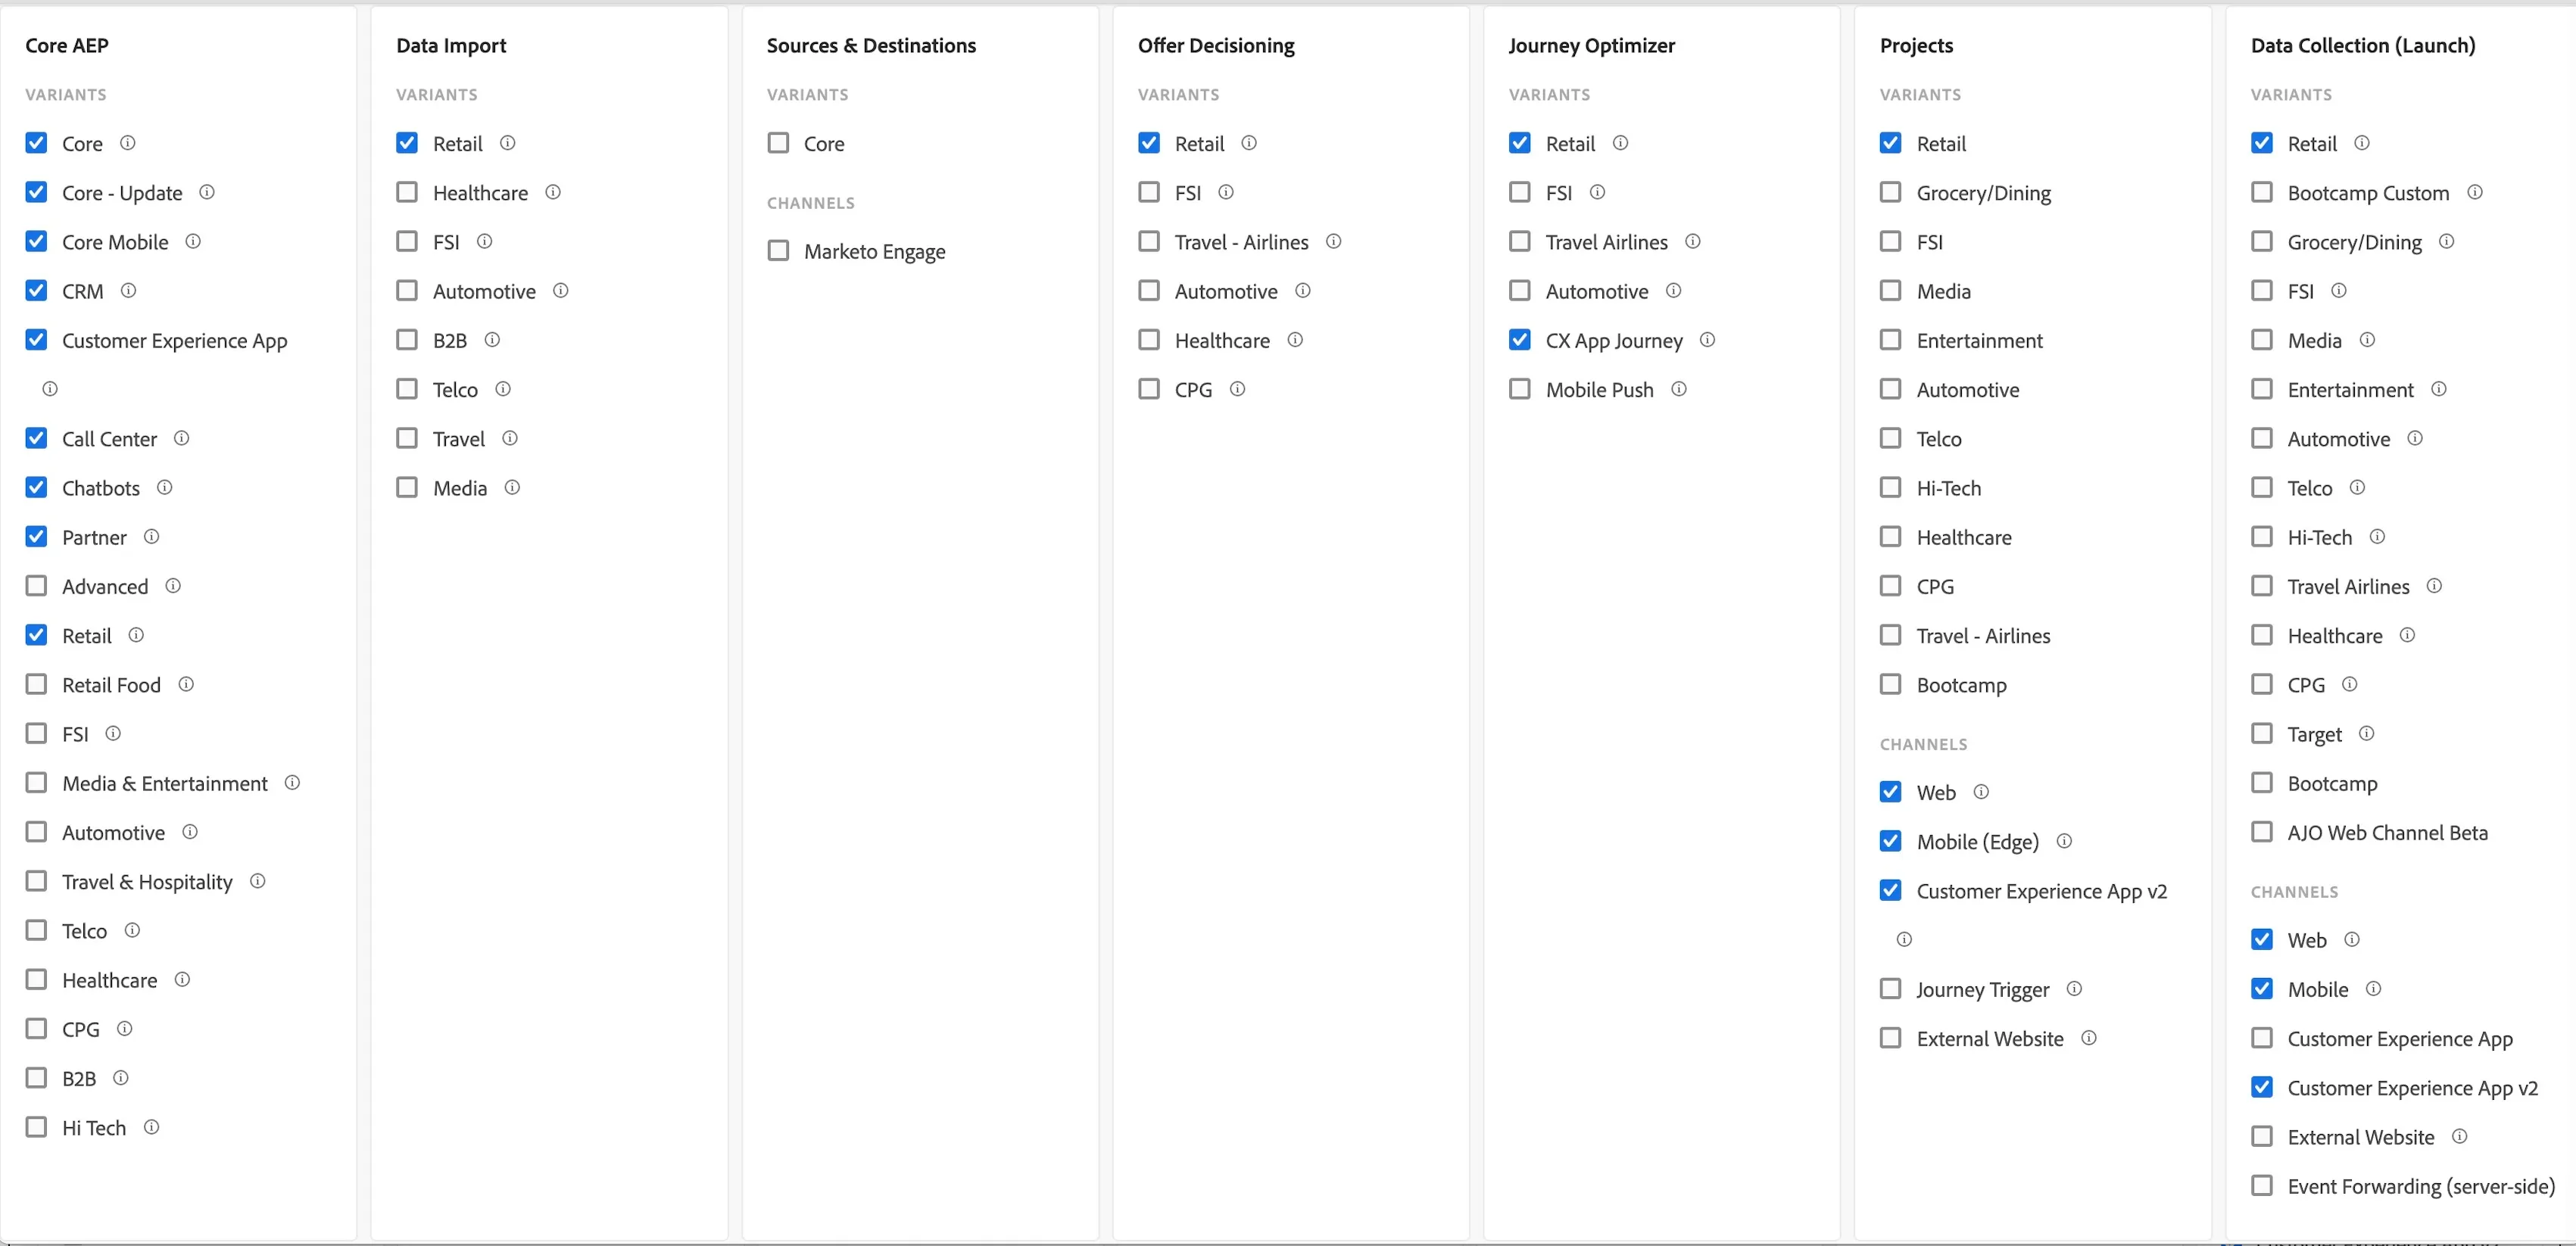The height and width of the screenshot is (1246, 2576).
Task: Check Grocery/Dining under Projects
Action: (1891, 192)
